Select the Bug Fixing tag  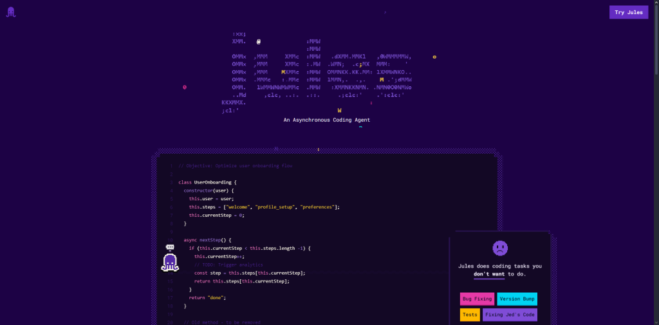[x=477, y=299]
